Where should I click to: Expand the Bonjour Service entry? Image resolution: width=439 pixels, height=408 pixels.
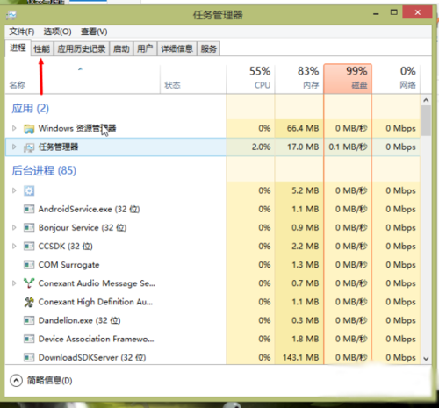(14, 227)
